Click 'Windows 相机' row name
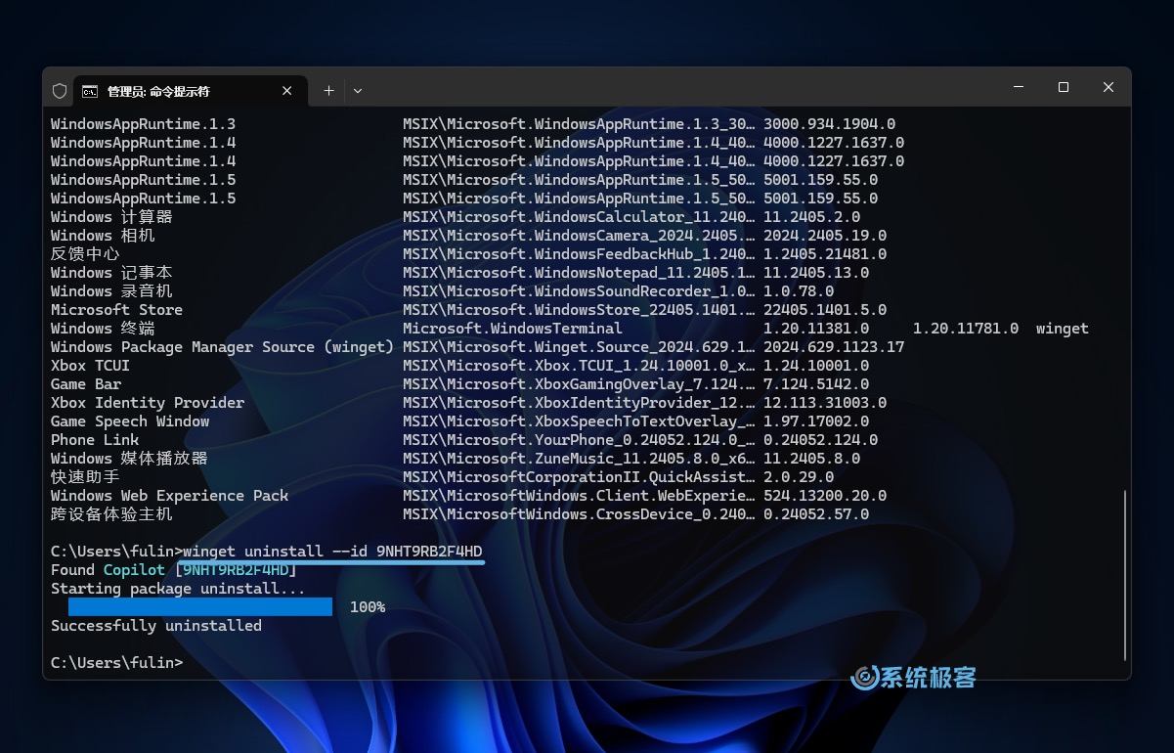 click(x=103, y=236)
